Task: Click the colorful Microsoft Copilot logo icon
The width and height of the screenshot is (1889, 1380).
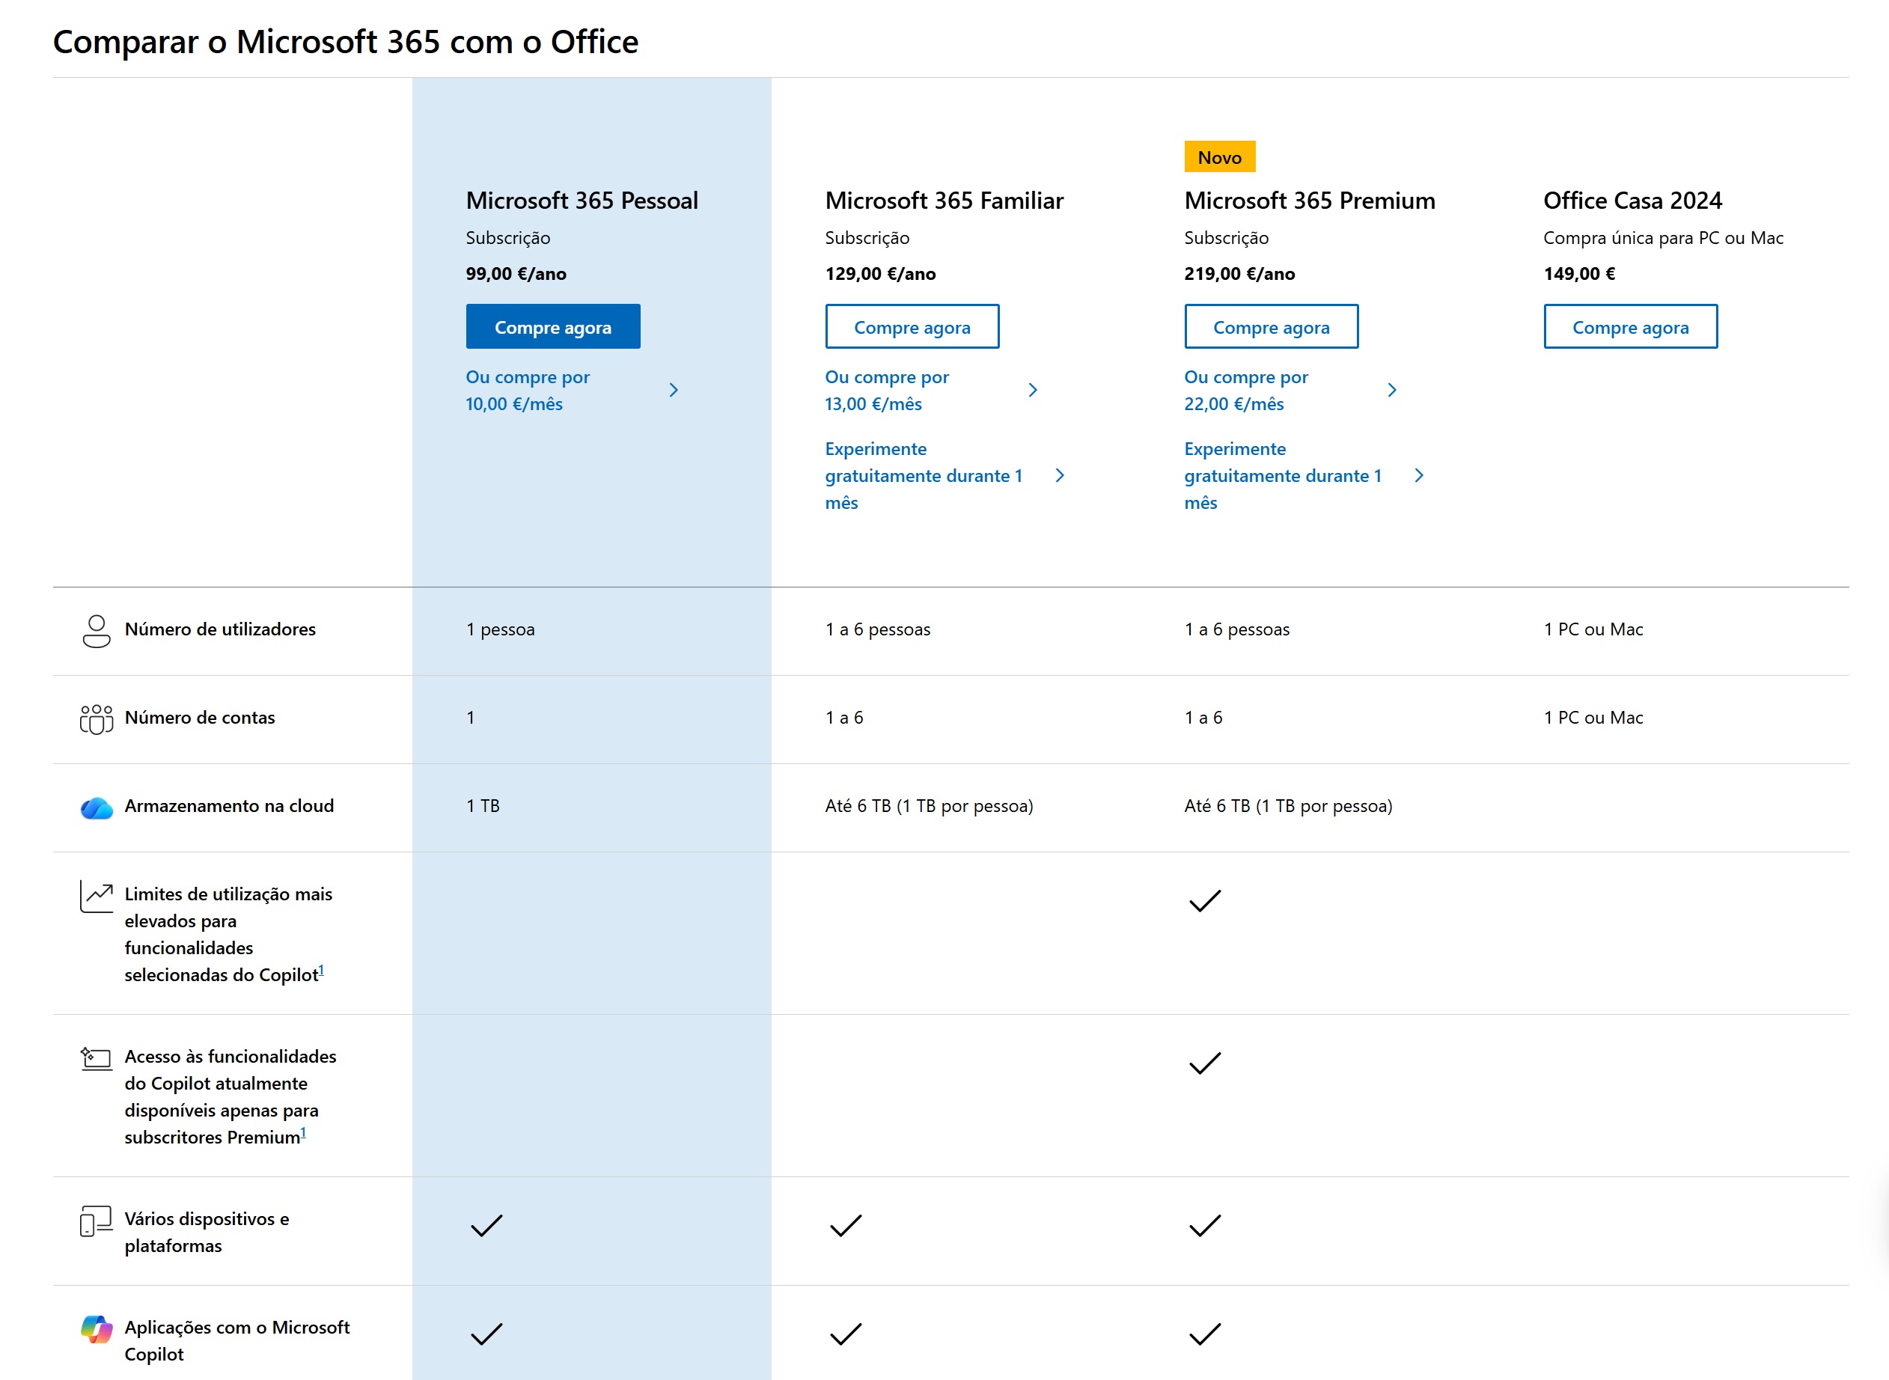Action: pos(96,1328)
